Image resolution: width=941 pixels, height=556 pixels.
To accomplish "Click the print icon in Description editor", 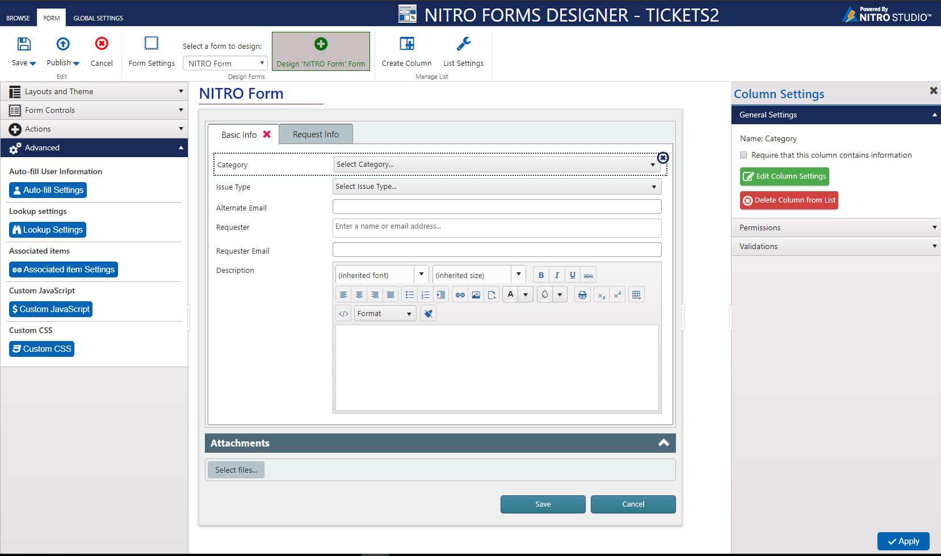I will 582,294.
